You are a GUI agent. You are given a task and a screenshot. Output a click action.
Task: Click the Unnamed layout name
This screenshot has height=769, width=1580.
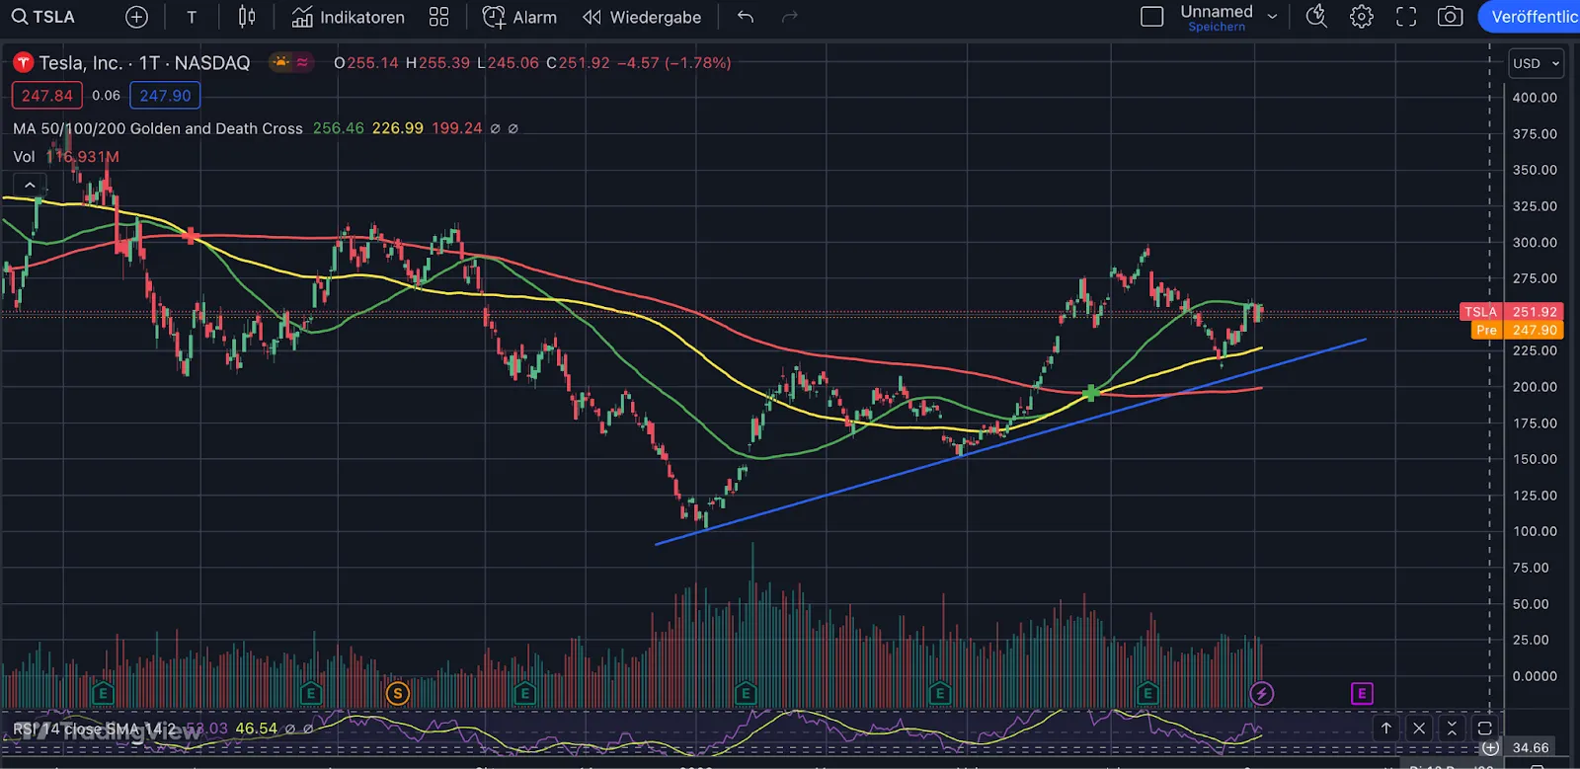pos(1217,12)
